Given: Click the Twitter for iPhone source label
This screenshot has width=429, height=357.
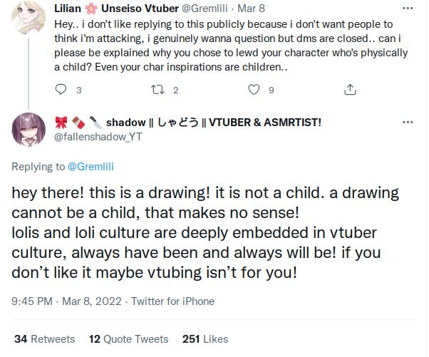Looking at the screenshot, I should [170, 301].
